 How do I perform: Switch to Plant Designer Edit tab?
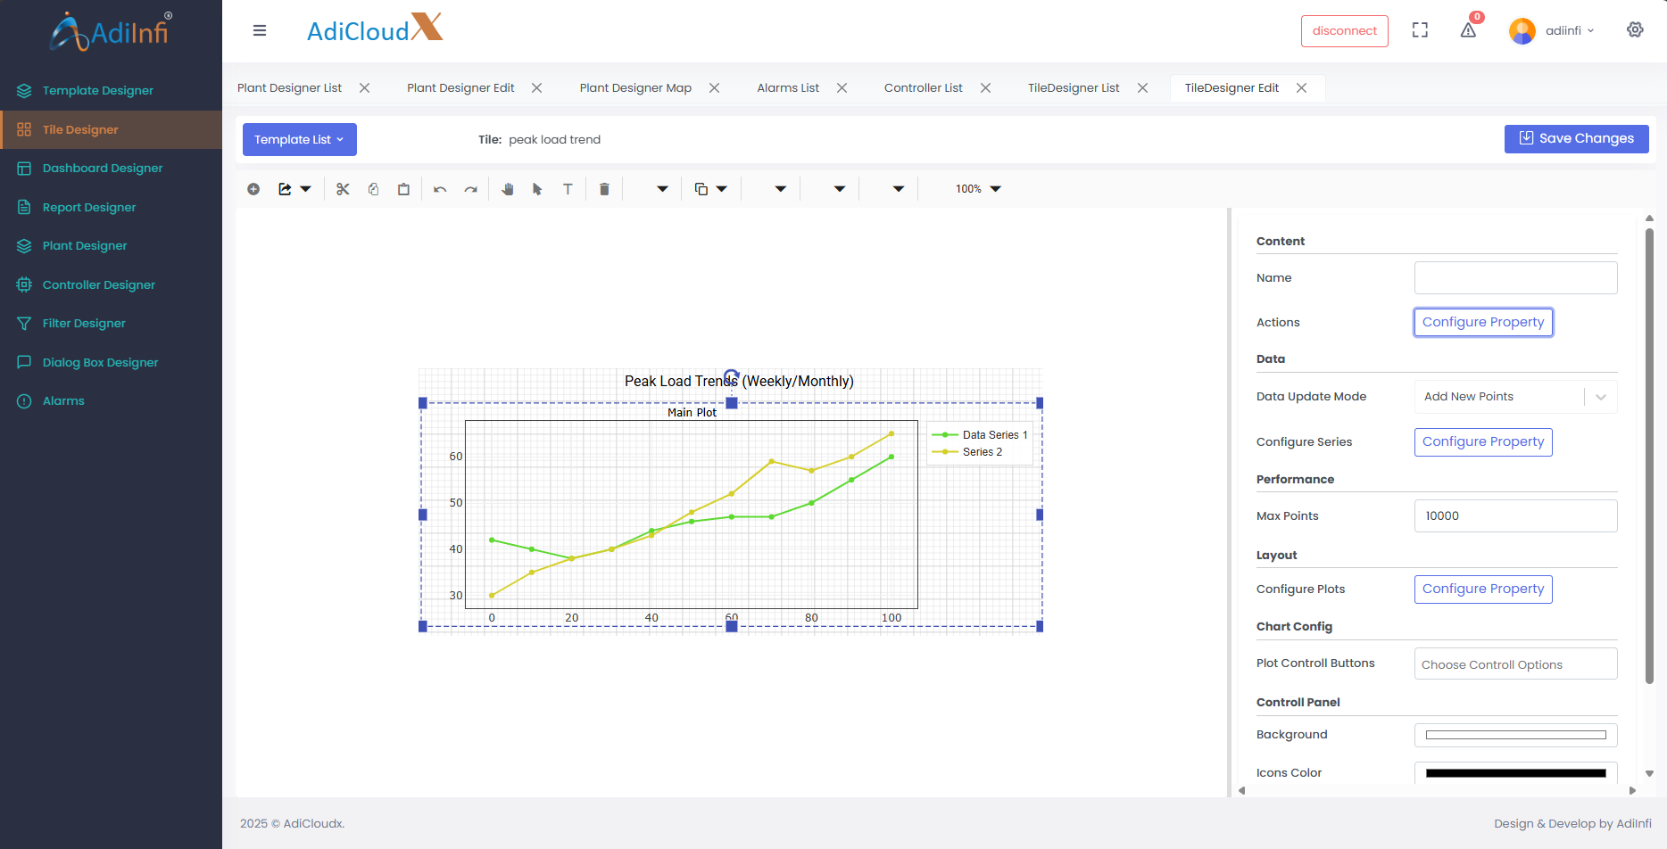coord(460,87)
